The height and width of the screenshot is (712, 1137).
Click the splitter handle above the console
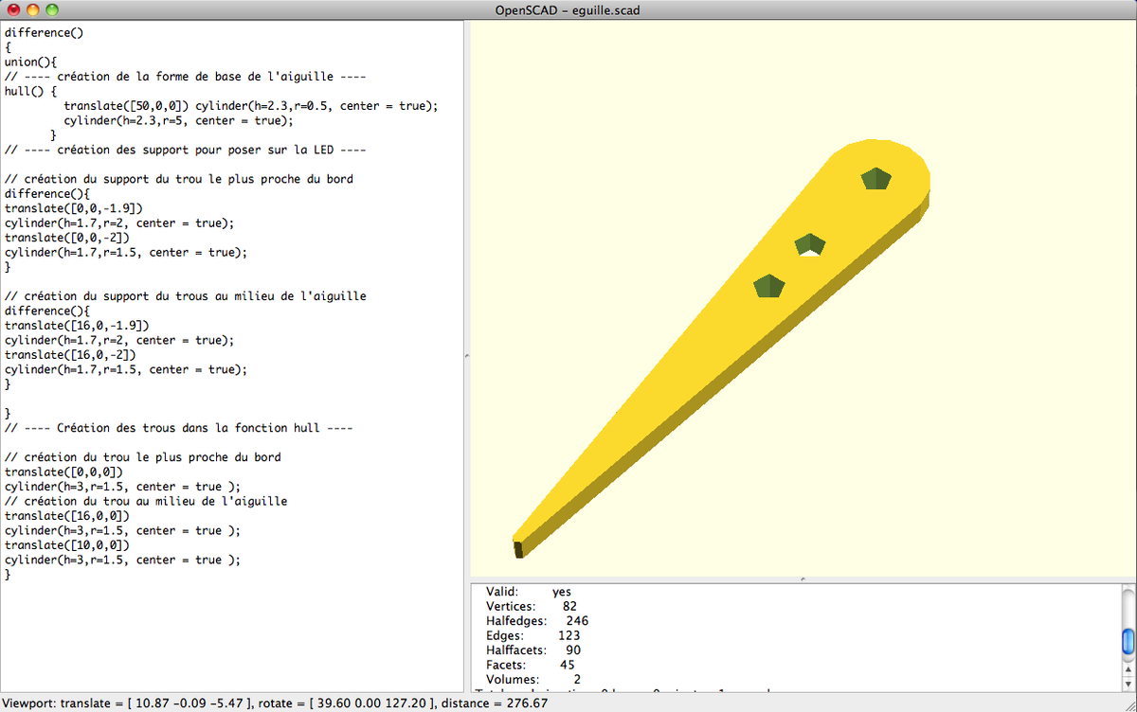coord(802,578)
